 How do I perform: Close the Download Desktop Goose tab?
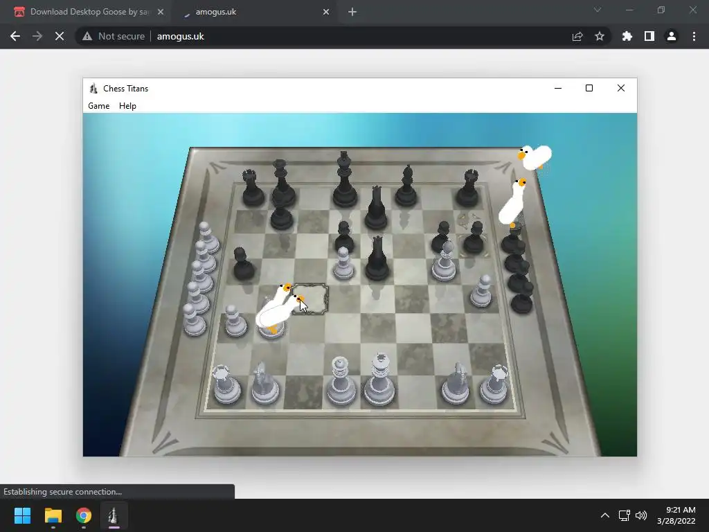pyautogui.click(x=161, y=12)
